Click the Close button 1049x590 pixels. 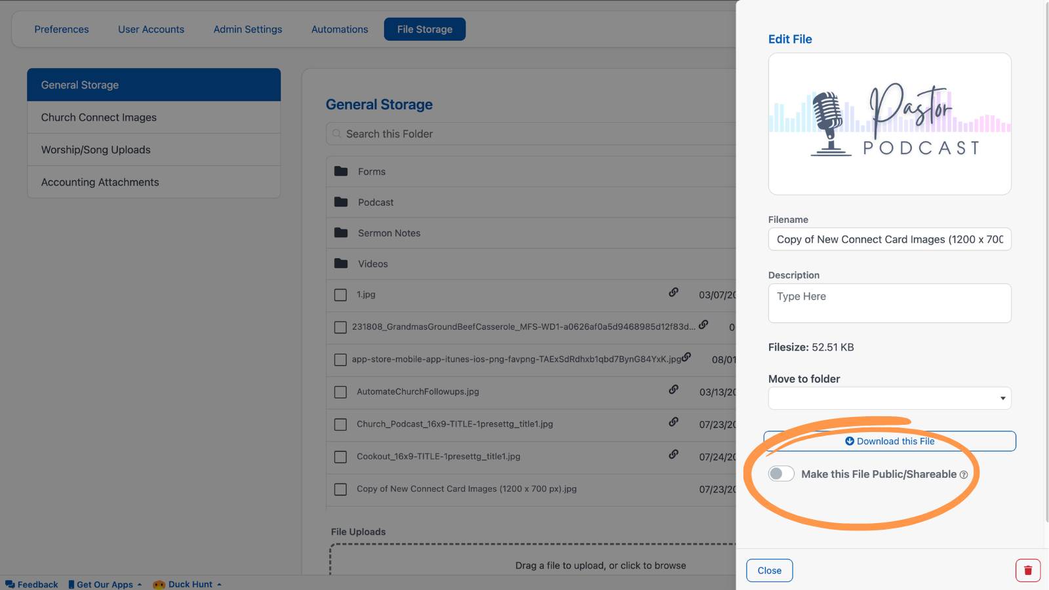(770, 570)
